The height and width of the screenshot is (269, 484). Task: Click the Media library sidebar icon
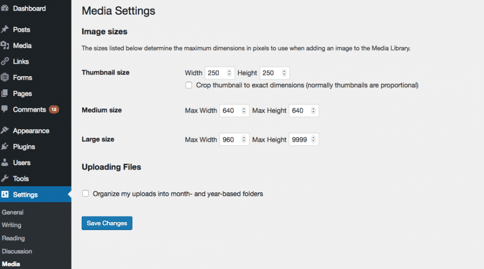(5, 45)
